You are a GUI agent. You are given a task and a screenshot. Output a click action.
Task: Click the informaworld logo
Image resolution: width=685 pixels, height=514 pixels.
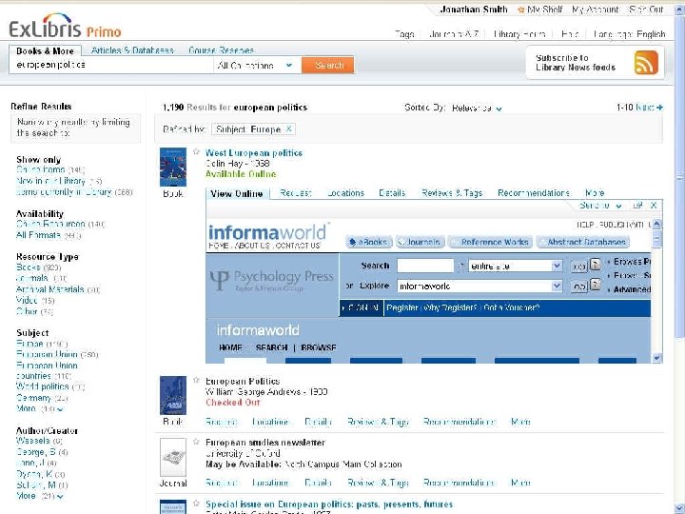click(267, 232)
